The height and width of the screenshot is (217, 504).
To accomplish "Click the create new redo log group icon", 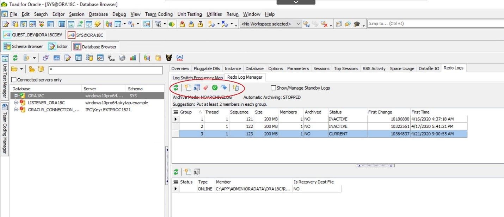I will [x=188, y=88].
